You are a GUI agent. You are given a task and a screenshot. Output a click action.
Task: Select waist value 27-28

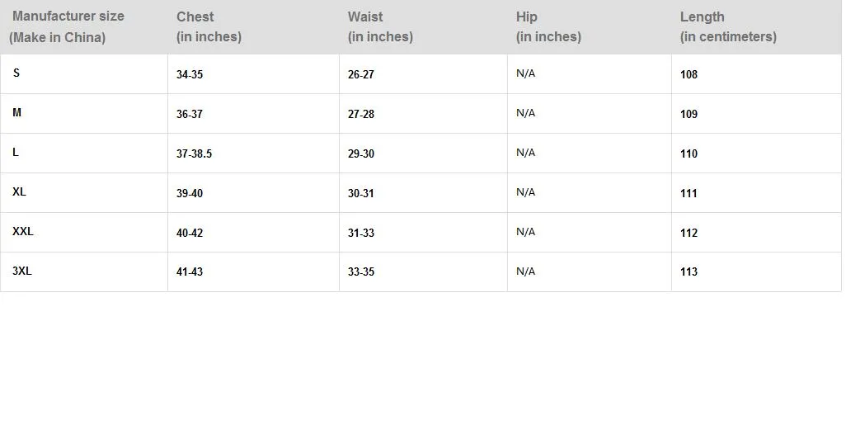click(361, 114)
